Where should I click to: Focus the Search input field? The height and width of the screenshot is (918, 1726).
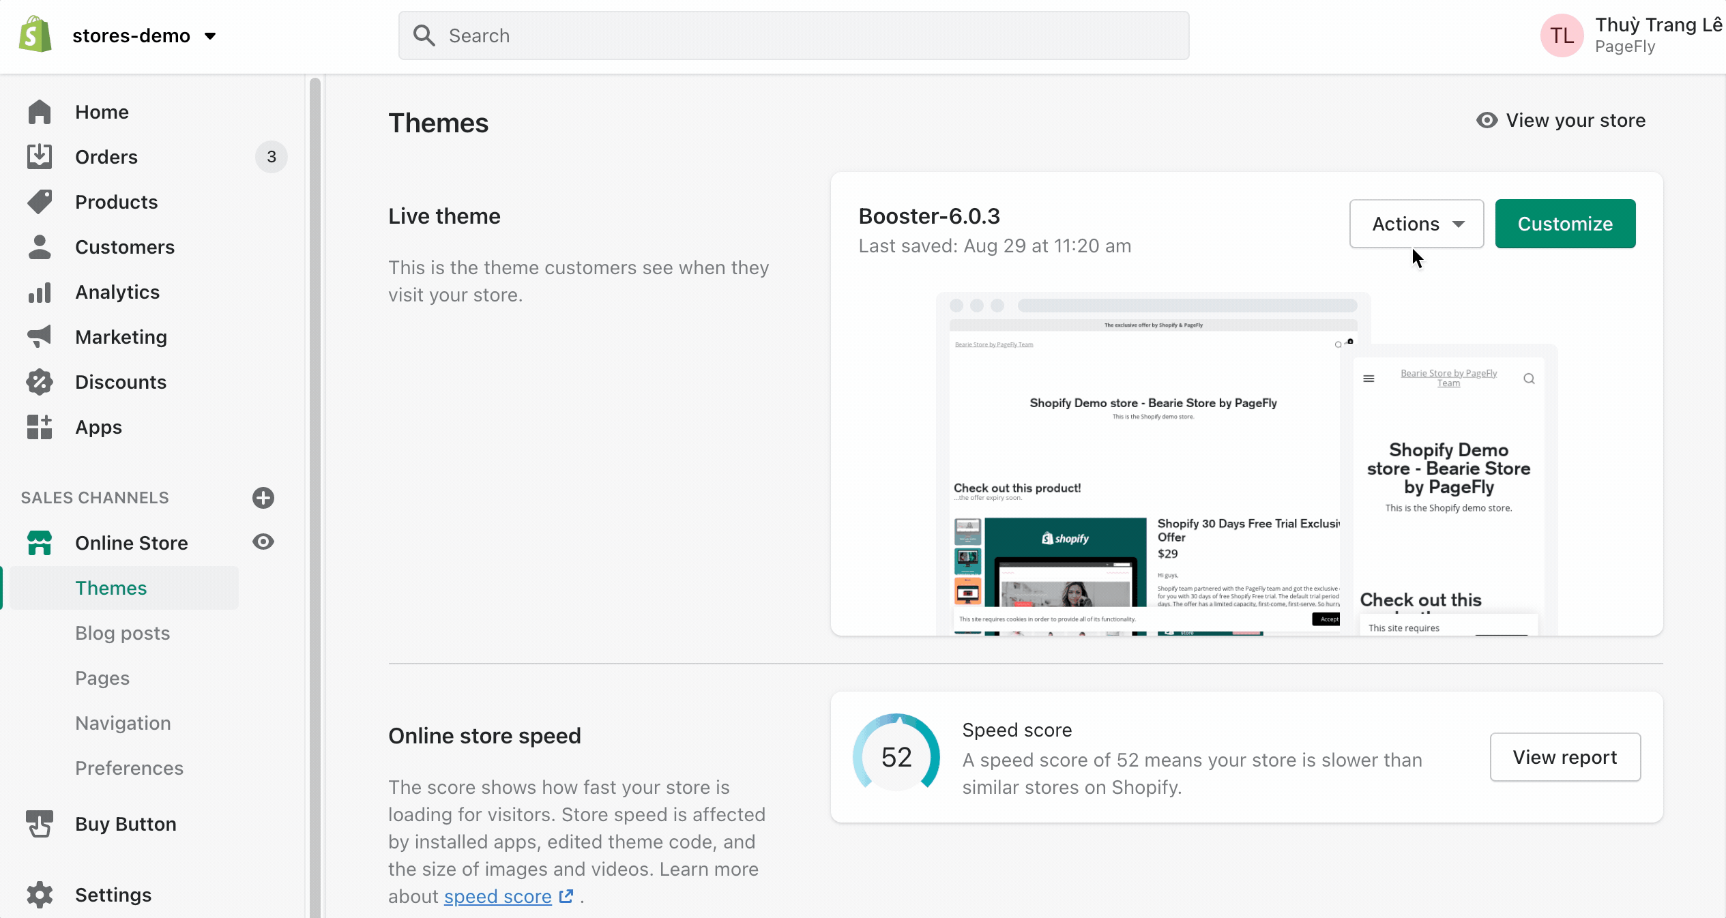[793, 35]
